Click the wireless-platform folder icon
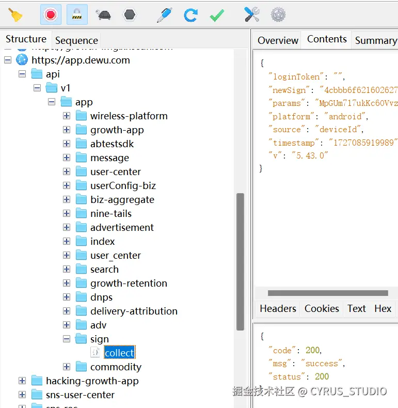398x408 pixels. pos(81,115)
